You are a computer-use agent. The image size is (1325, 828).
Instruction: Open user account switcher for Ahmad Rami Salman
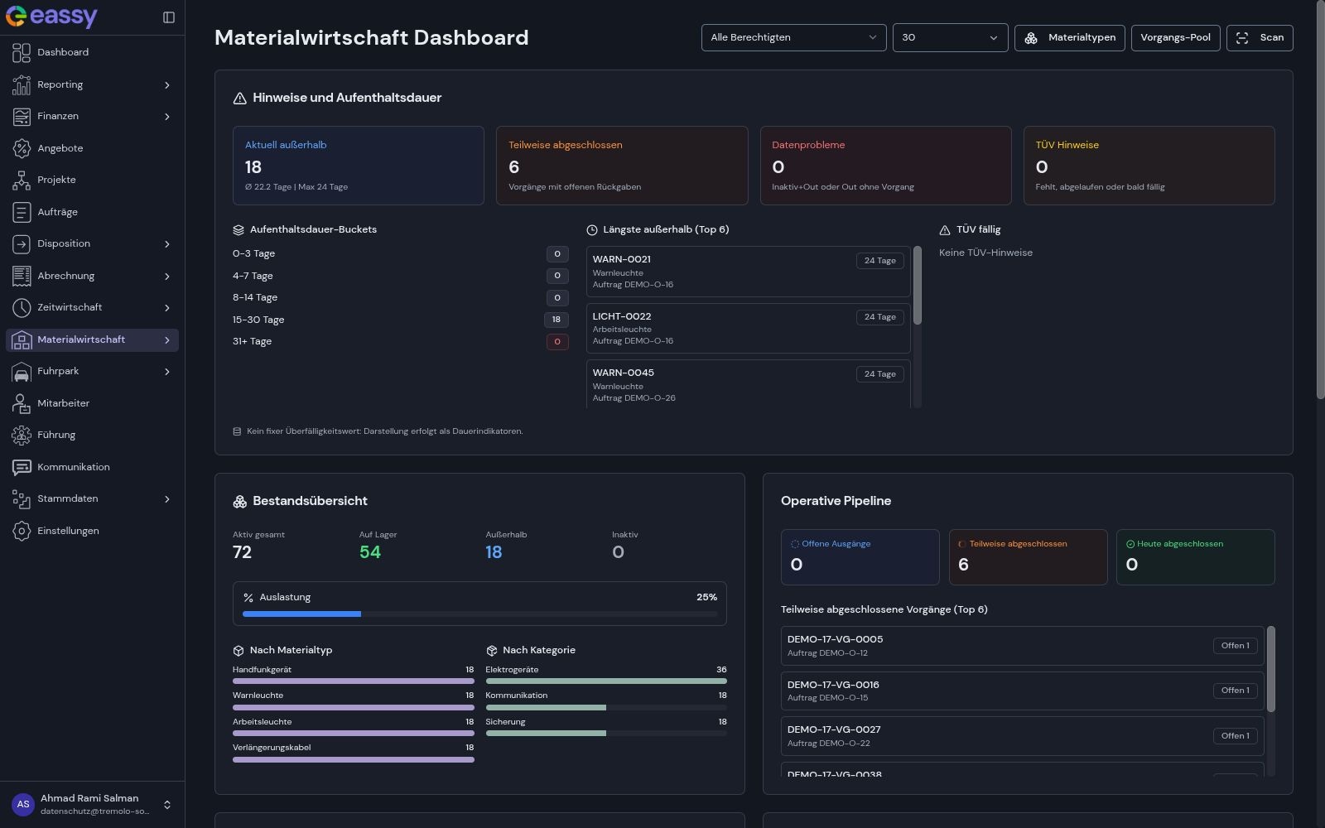92,805
